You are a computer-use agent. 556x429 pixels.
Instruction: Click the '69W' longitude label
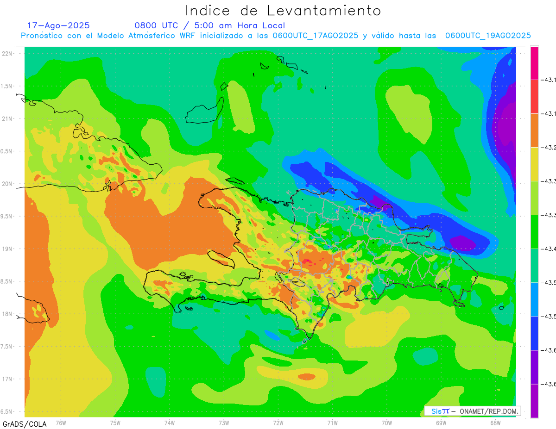(x=441, y=423)
